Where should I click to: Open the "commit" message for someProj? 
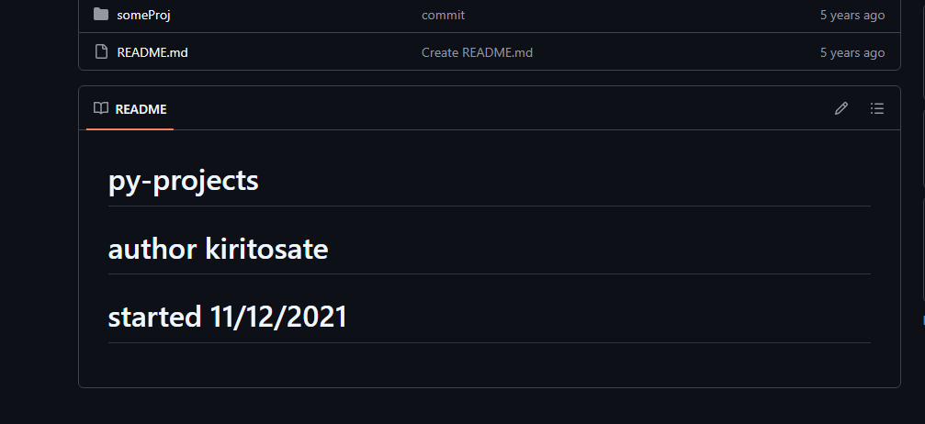pos(443,15)
